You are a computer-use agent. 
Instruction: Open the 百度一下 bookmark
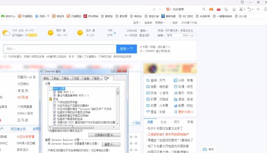pyautogui.click(x=42, y=16)
